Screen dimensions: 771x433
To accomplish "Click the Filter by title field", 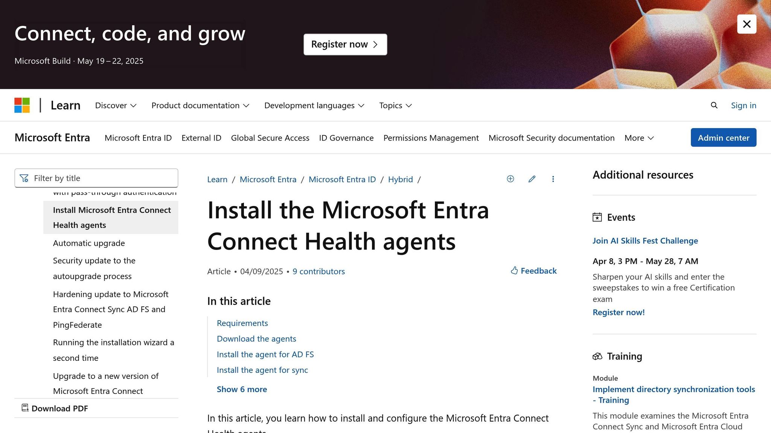I will pos(96,178).
